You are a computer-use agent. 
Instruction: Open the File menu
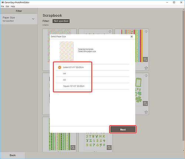pos(3,6)
